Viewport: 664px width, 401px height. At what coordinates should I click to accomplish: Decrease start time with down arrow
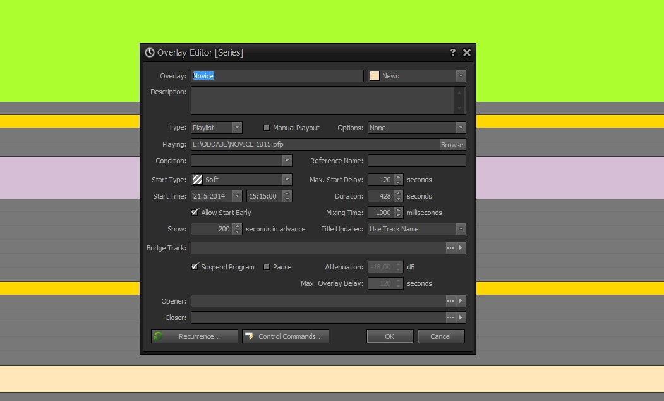pyautogui.click(x=287, y=199)
